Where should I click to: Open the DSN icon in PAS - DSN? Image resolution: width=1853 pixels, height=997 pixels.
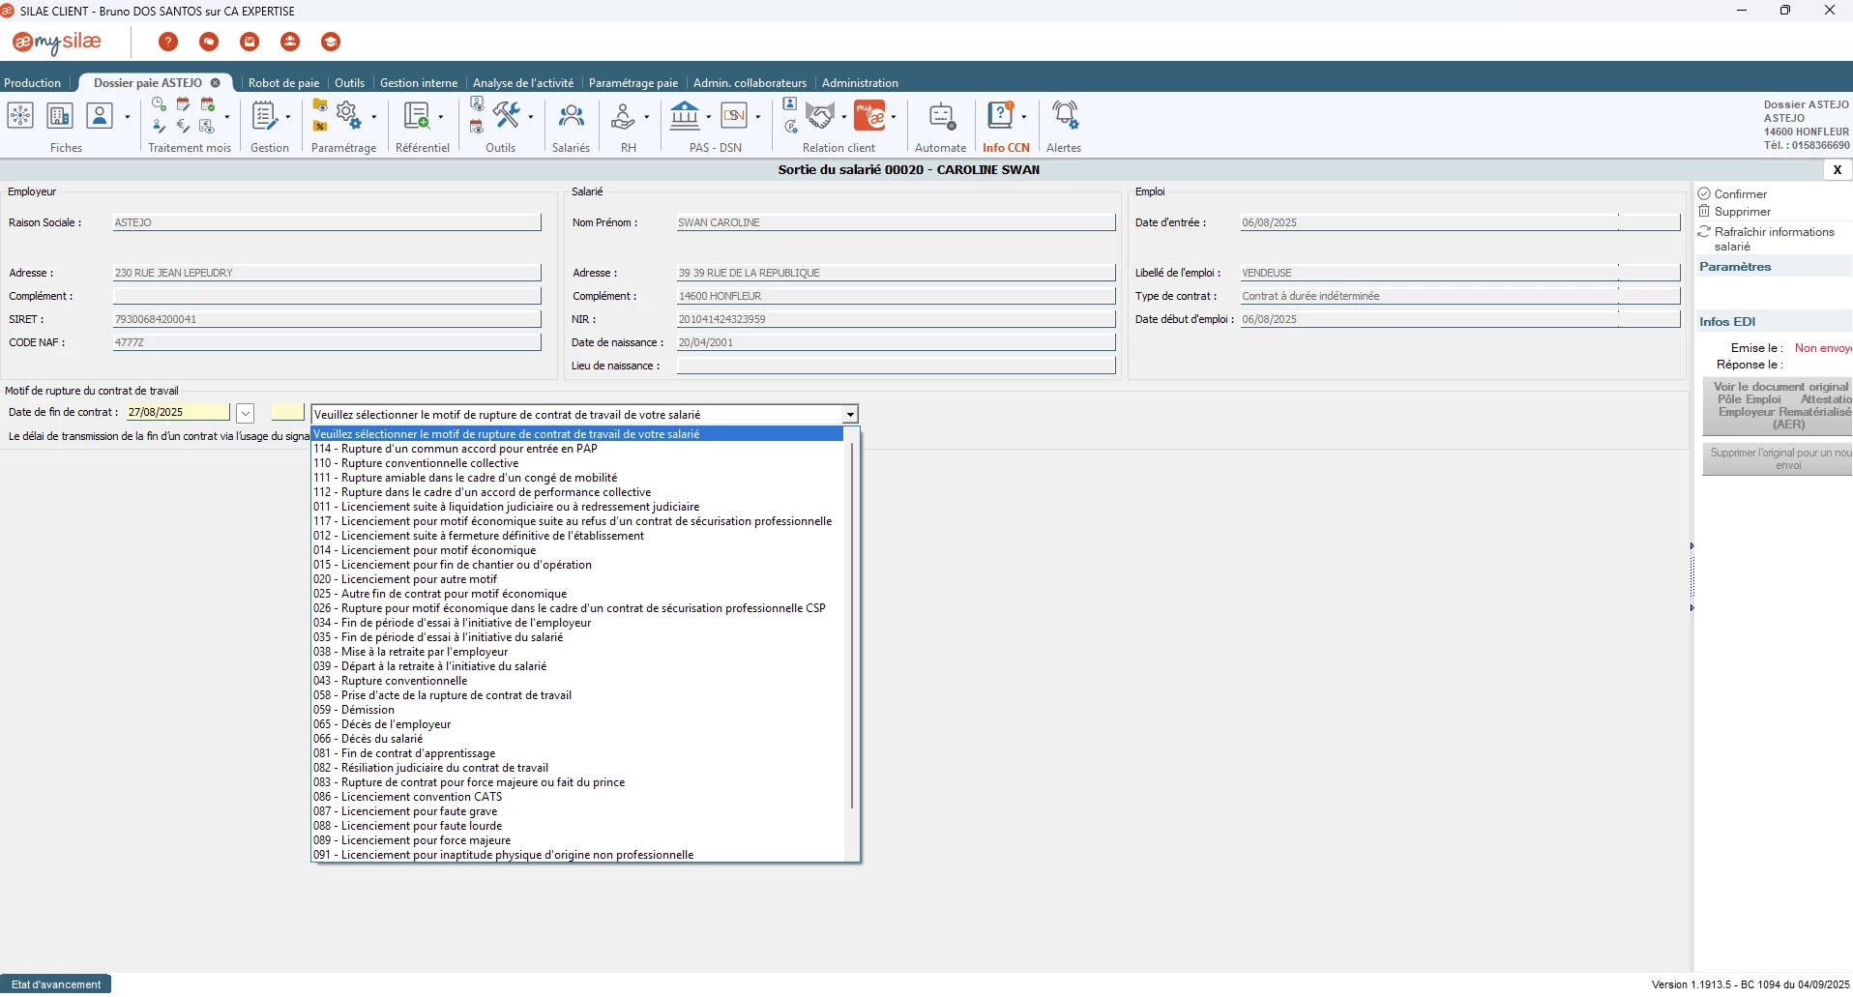coord(734,117)
